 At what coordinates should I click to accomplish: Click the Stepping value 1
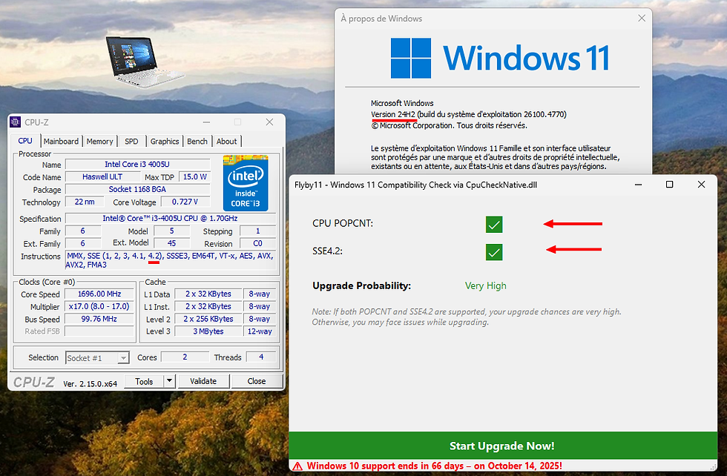(x=258, y=231)
